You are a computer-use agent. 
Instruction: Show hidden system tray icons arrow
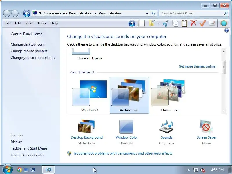point(188,170)
